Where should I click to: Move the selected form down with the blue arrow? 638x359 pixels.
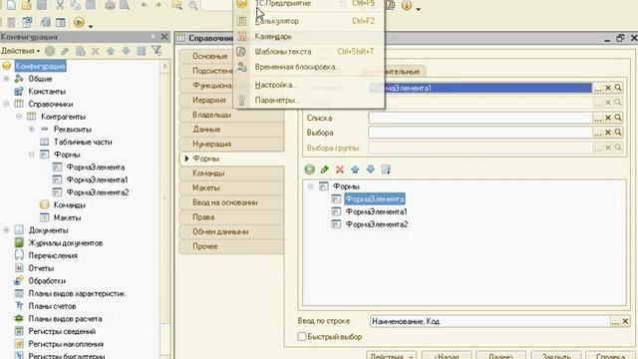coord(370,170)
